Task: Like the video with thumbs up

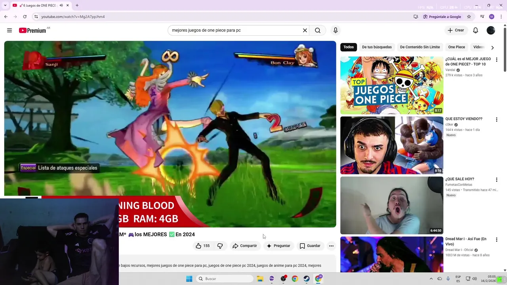Action: tap(202, 246)
